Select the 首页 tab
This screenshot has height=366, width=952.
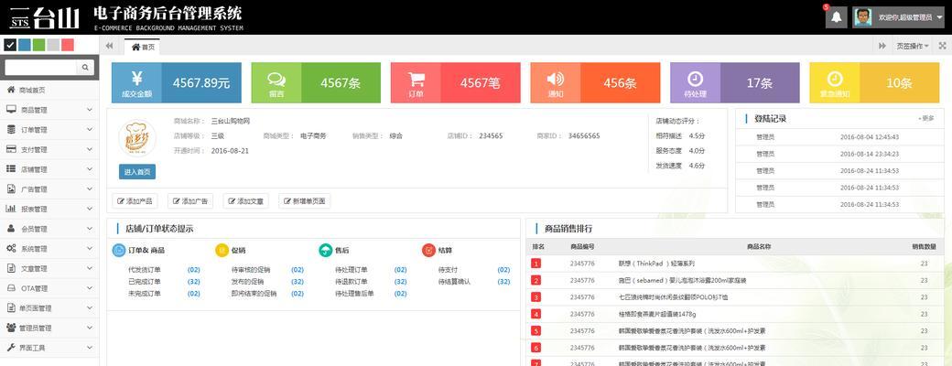143,47
